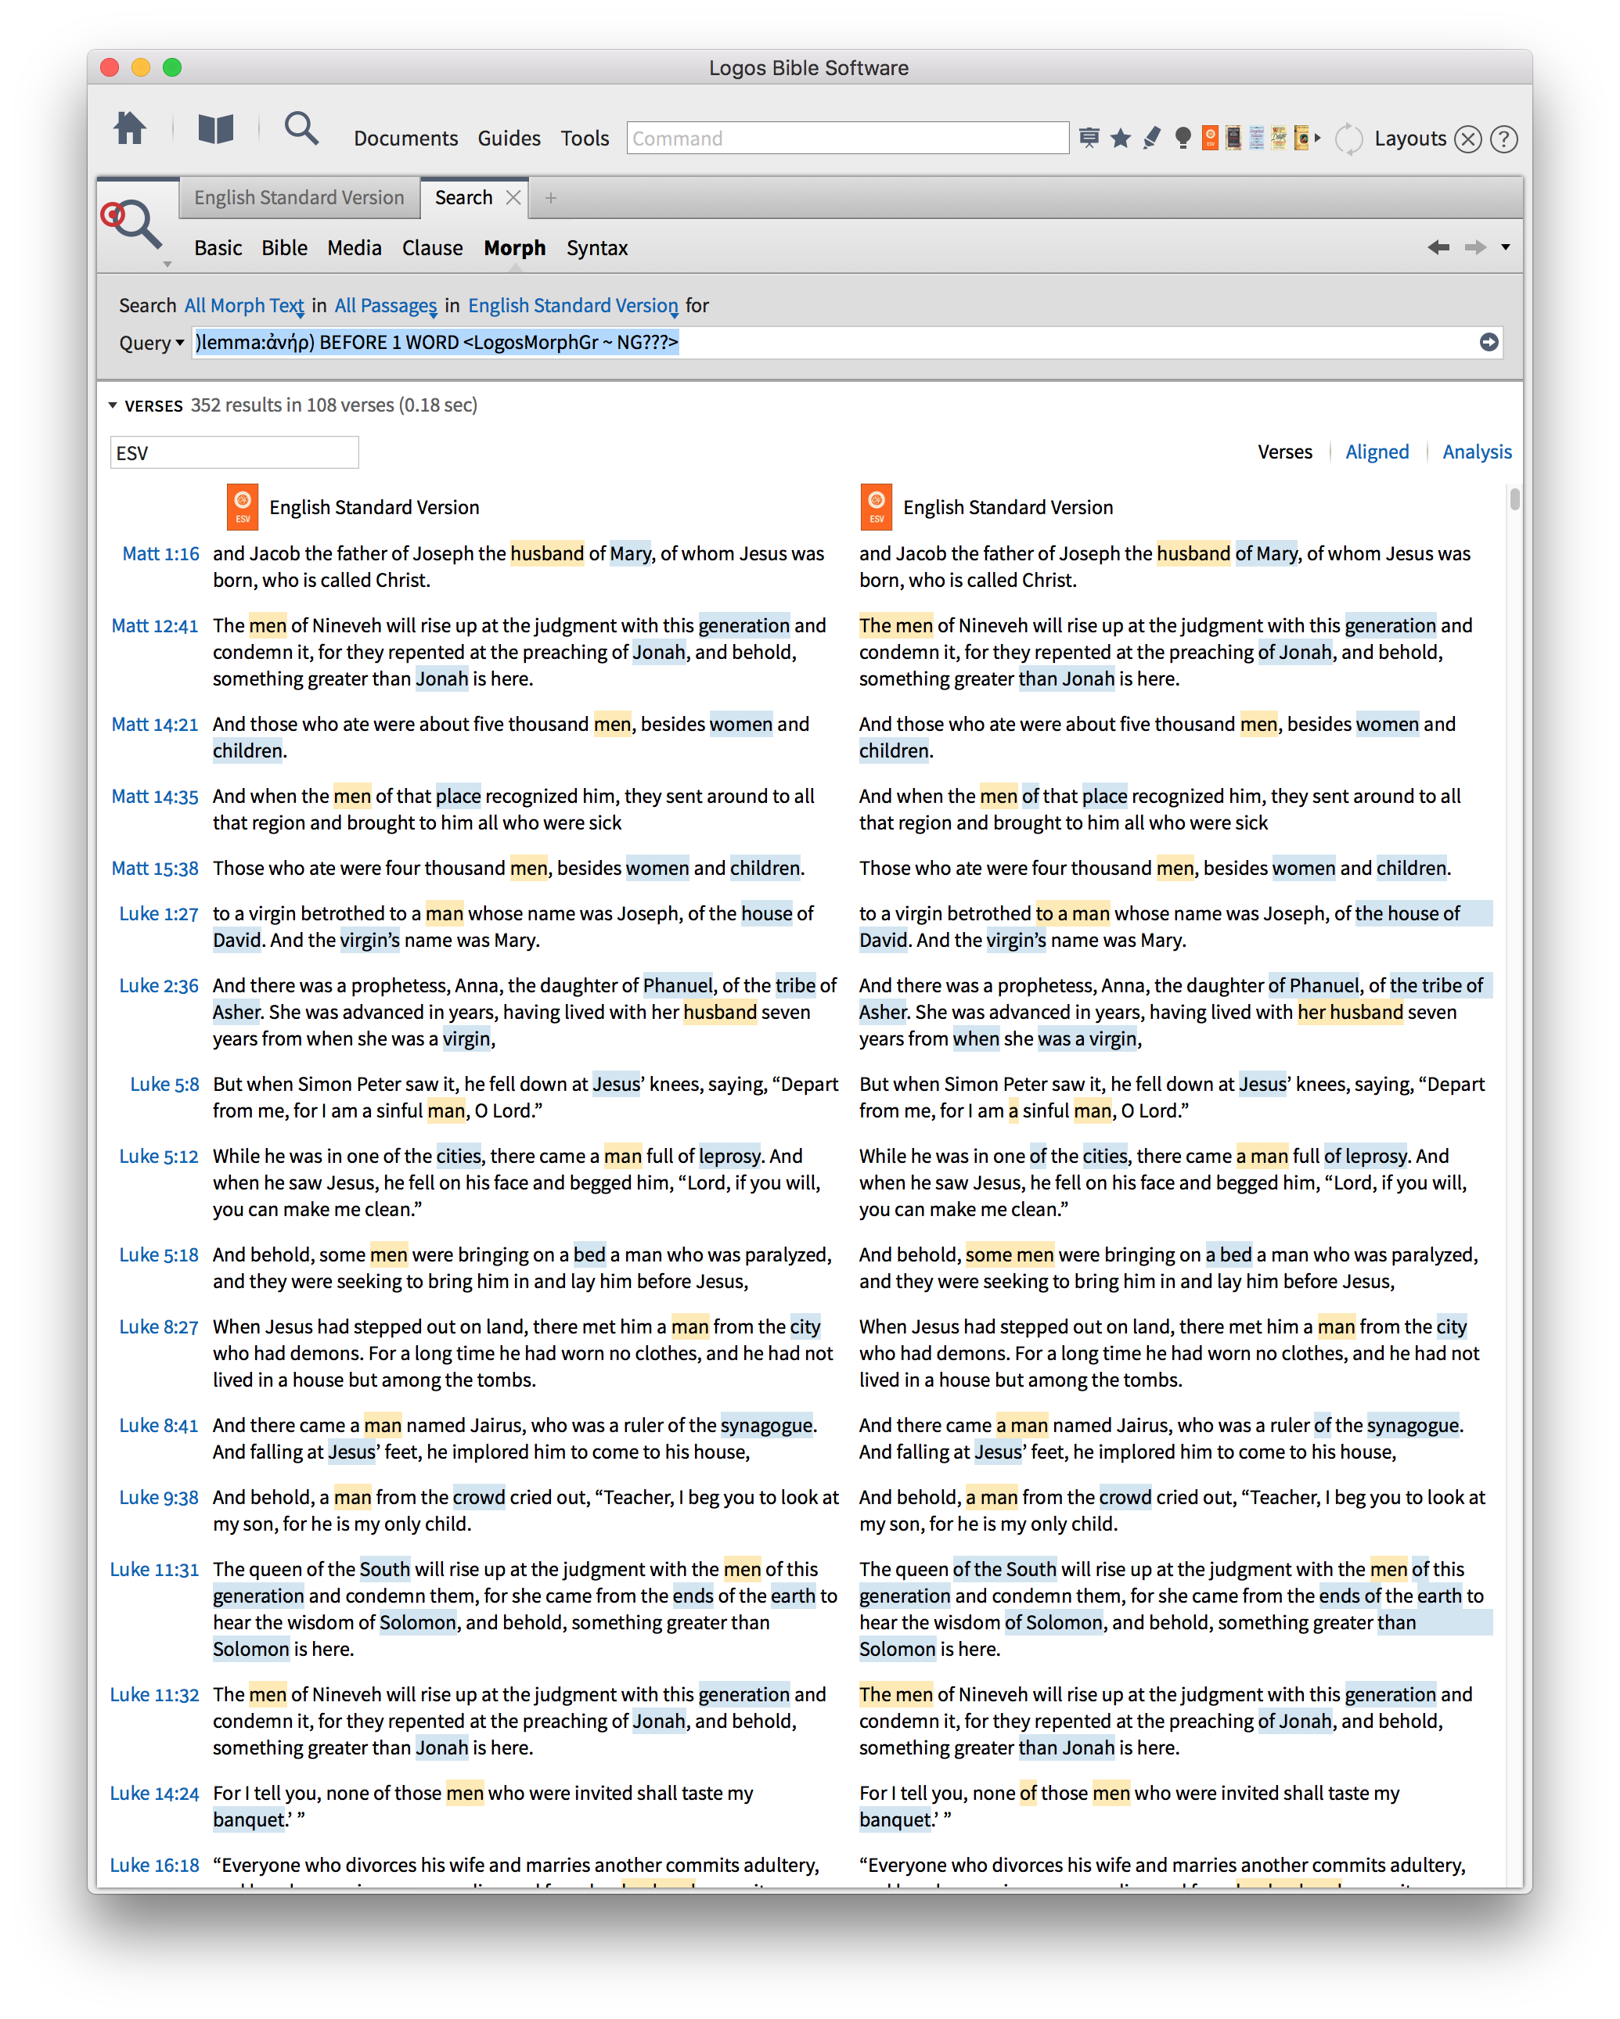Collapse the VERSES results section

[113, 405]
